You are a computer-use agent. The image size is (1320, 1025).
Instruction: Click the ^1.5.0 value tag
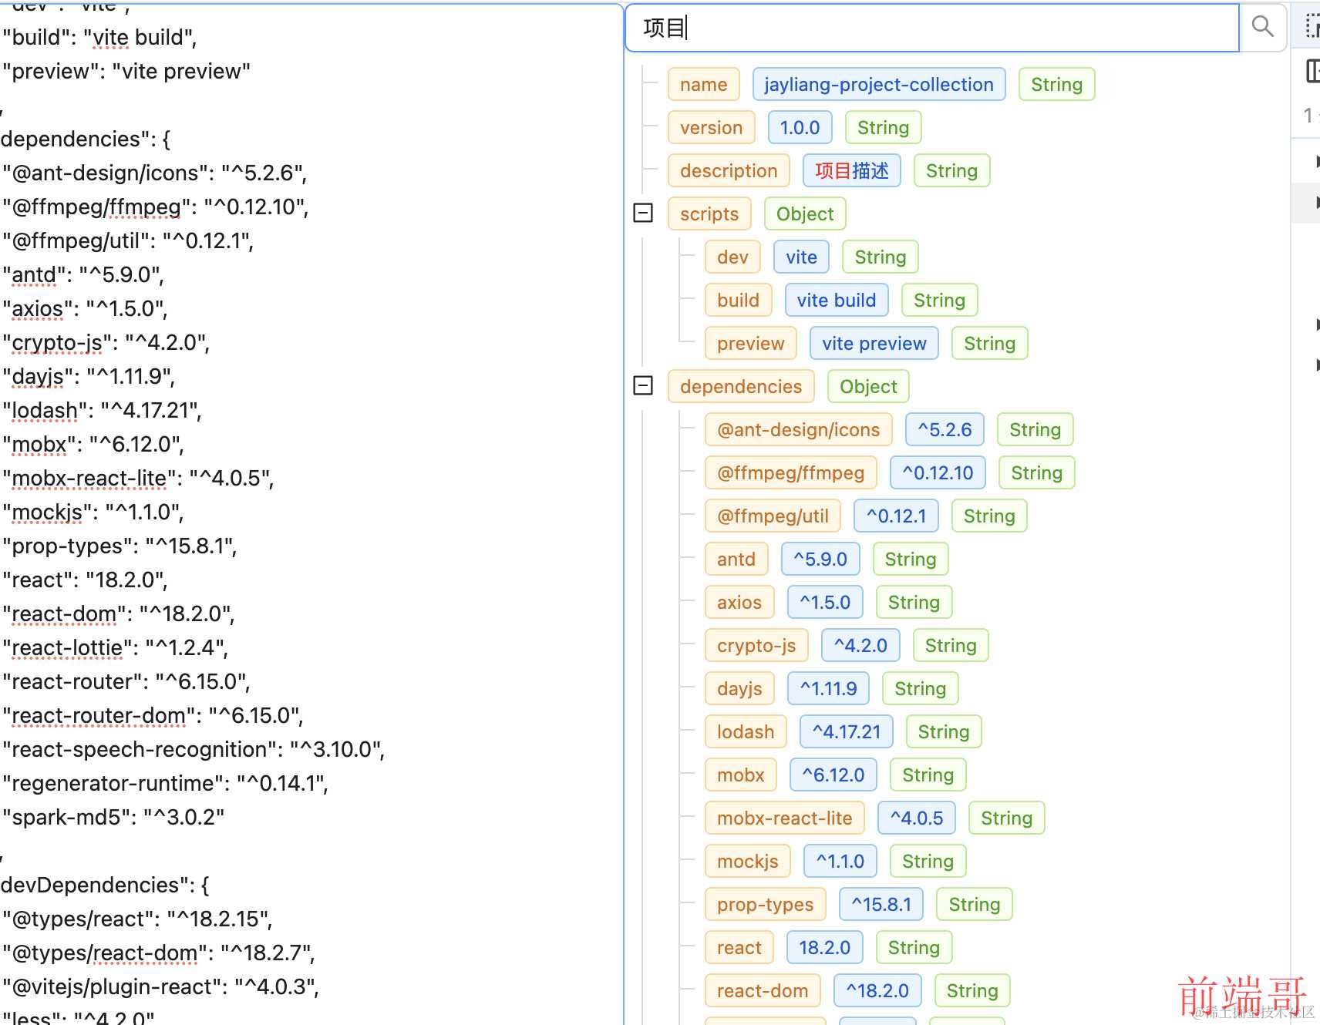point(825,602)
